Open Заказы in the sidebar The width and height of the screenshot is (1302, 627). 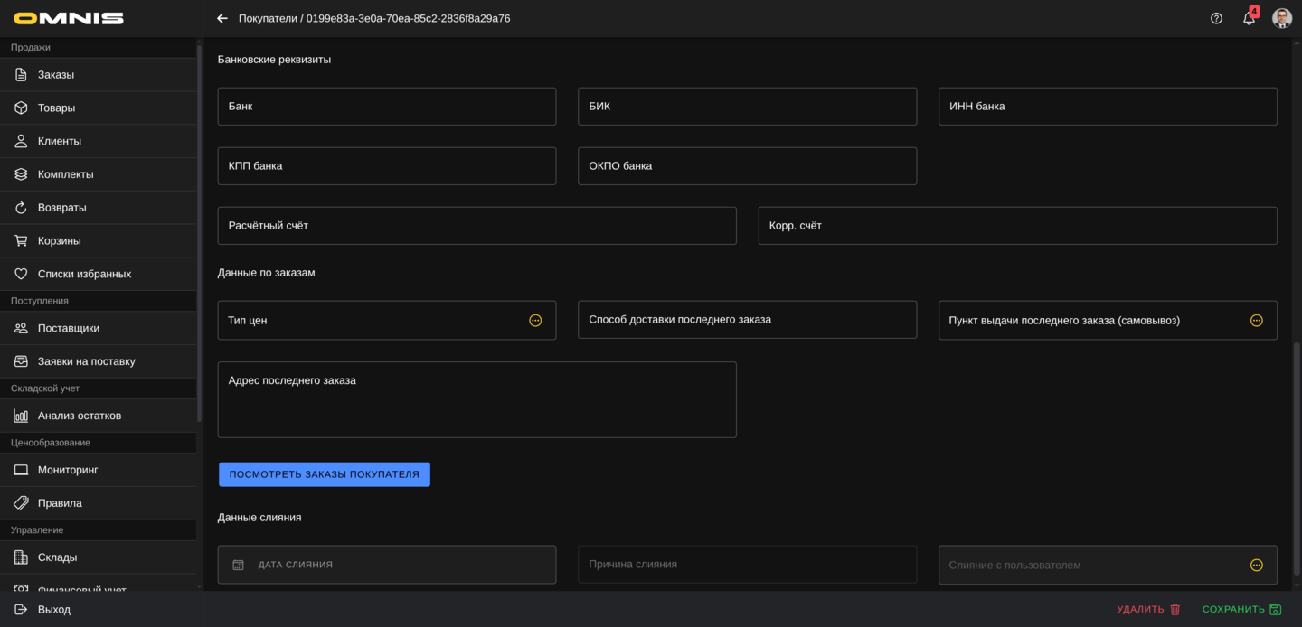[x=56, y=75]
